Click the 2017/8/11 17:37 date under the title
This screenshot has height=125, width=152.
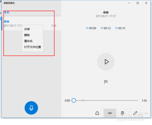pos(106,16)
